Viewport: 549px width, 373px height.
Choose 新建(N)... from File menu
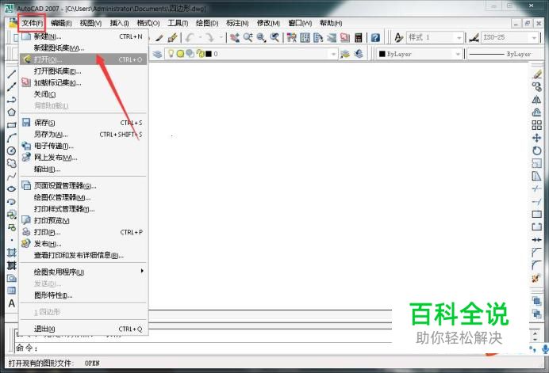click(83, 36)
